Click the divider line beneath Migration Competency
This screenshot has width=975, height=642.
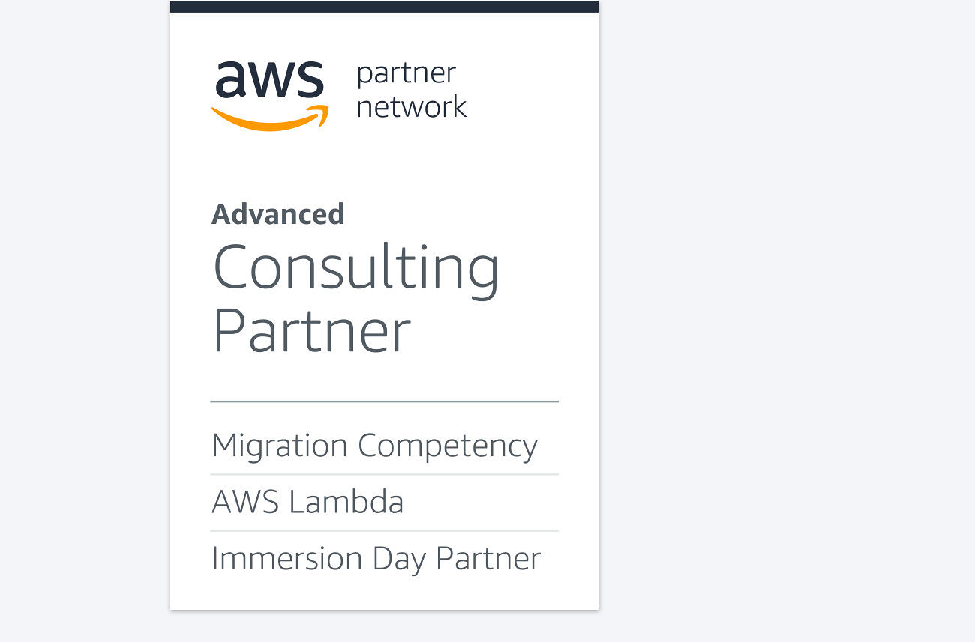tap(385, 474)
